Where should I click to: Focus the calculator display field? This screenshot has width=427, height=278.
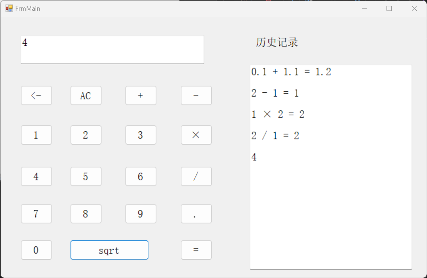pos(112,50)
